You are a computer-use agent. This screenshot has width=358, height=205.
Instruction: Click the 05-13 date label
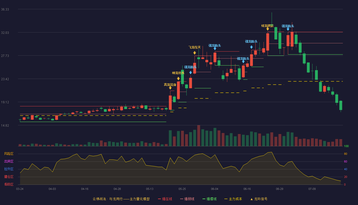(150, 189)
